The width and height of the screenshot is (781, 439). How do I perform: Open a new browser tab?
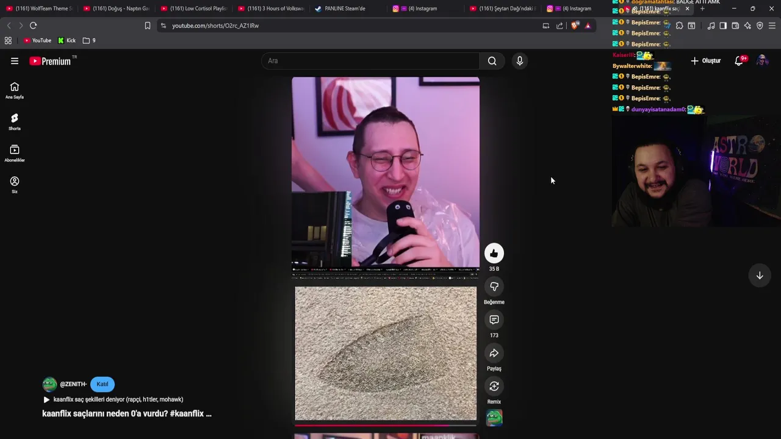tap(702, 9)
